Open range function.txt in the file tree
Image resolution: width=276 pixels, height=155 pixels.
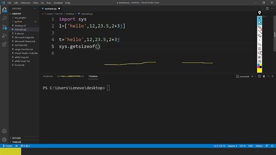pos(24,50)
